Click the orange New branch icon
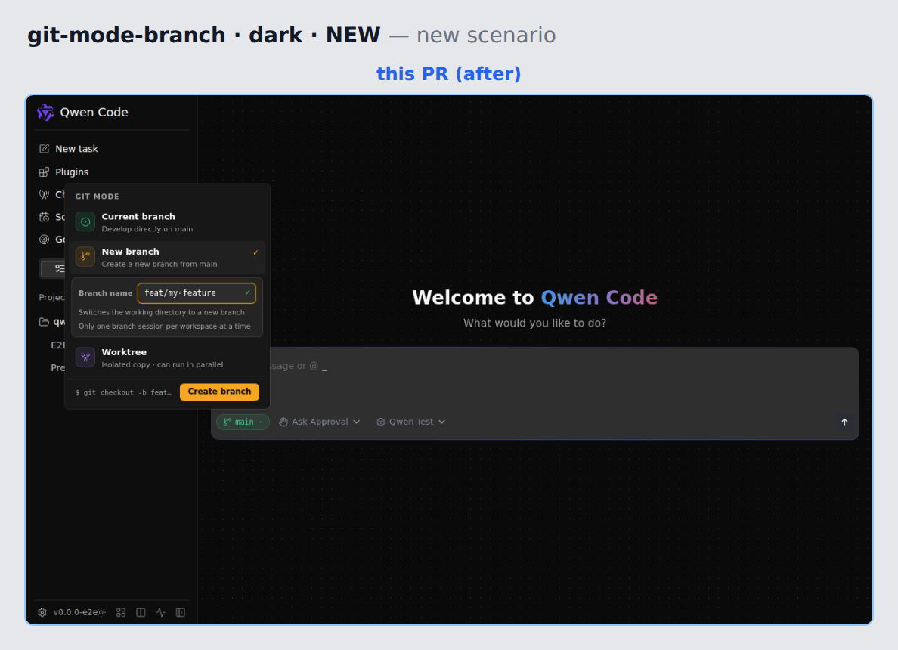The image size is (898, 650). pos(85,256)
